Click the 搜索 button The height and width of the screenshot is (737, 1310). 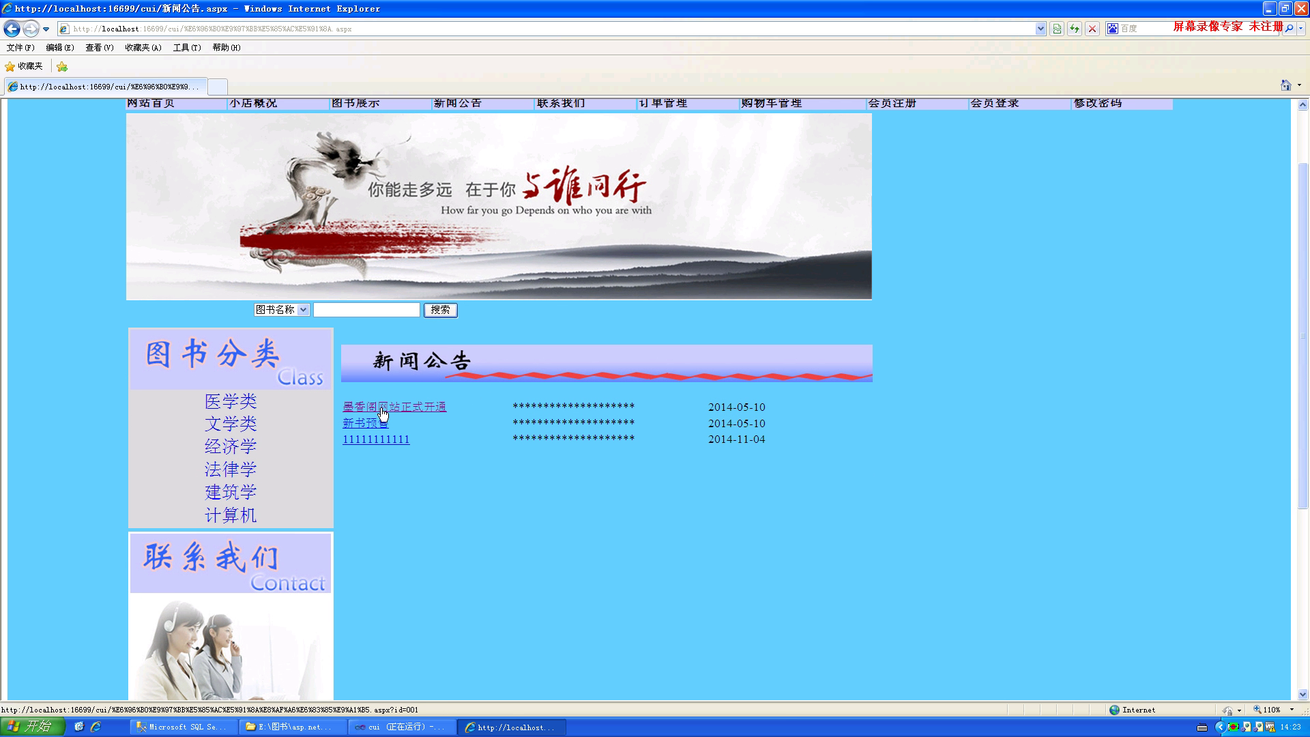pyautogui.click(x=441, y=310)
